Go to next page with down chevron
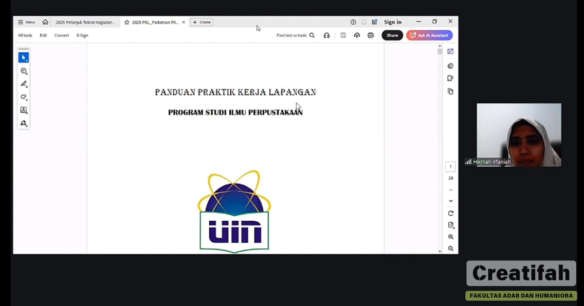584x306 pixels. 451,201
